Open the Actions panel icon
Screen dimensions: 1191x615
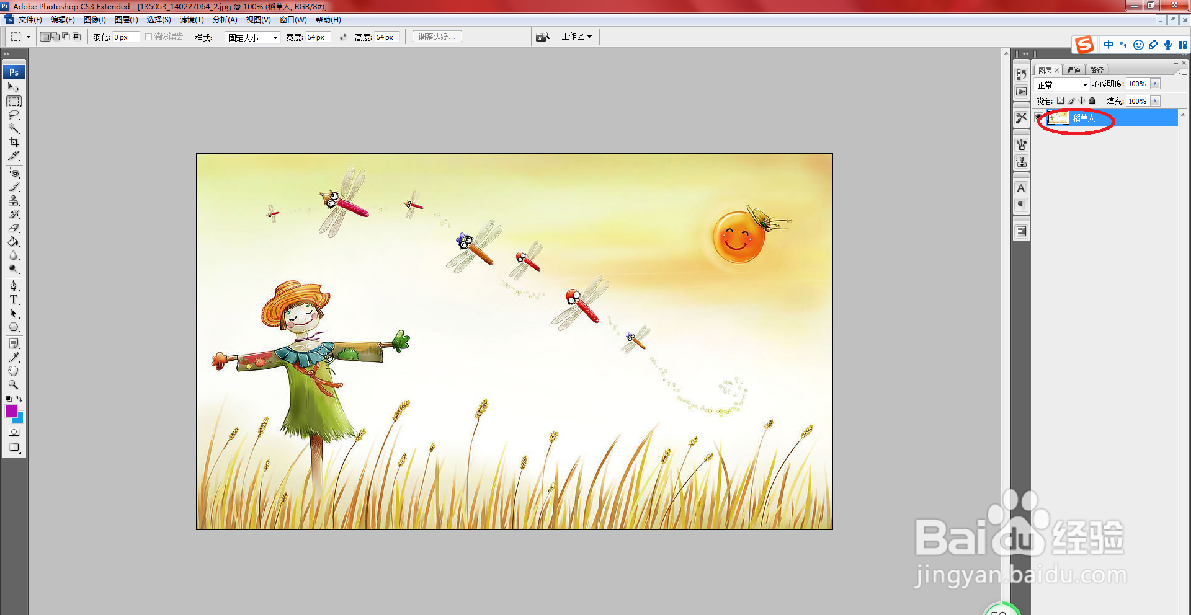pos(1021,92)
